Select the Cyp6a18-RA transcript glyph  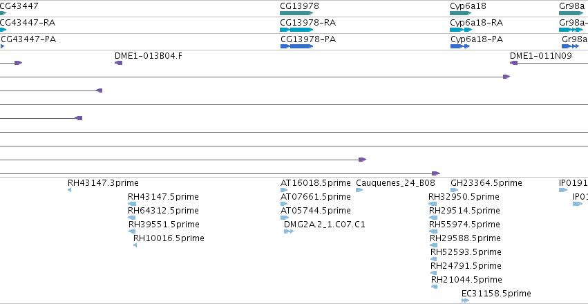(x=461, y=30)
